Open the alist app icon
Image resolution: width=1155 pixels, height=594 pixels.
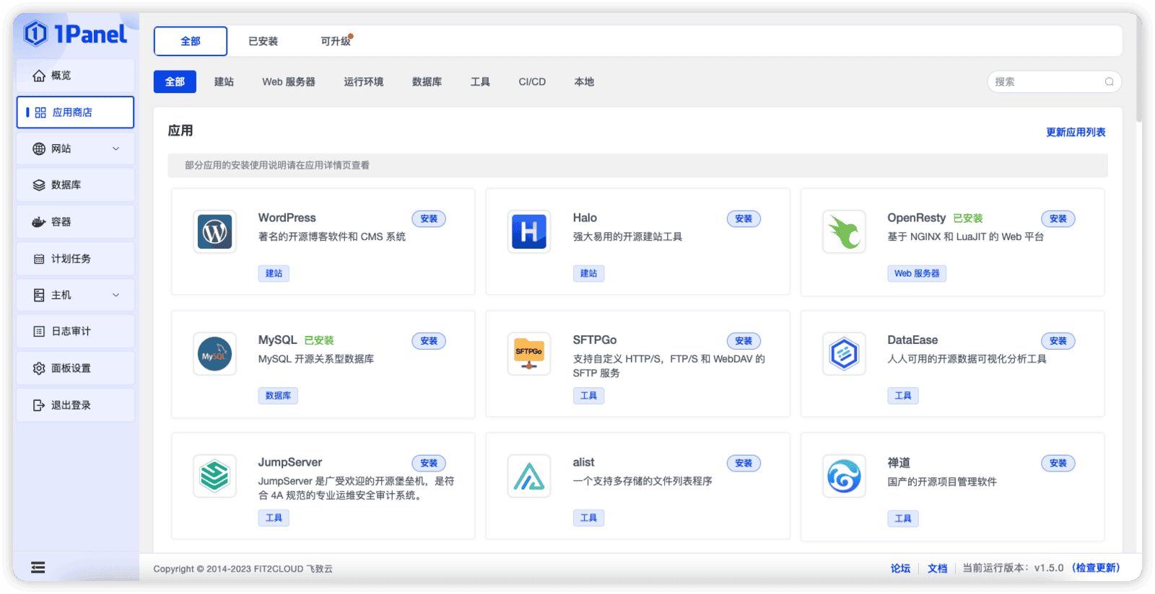click(529, 476)
